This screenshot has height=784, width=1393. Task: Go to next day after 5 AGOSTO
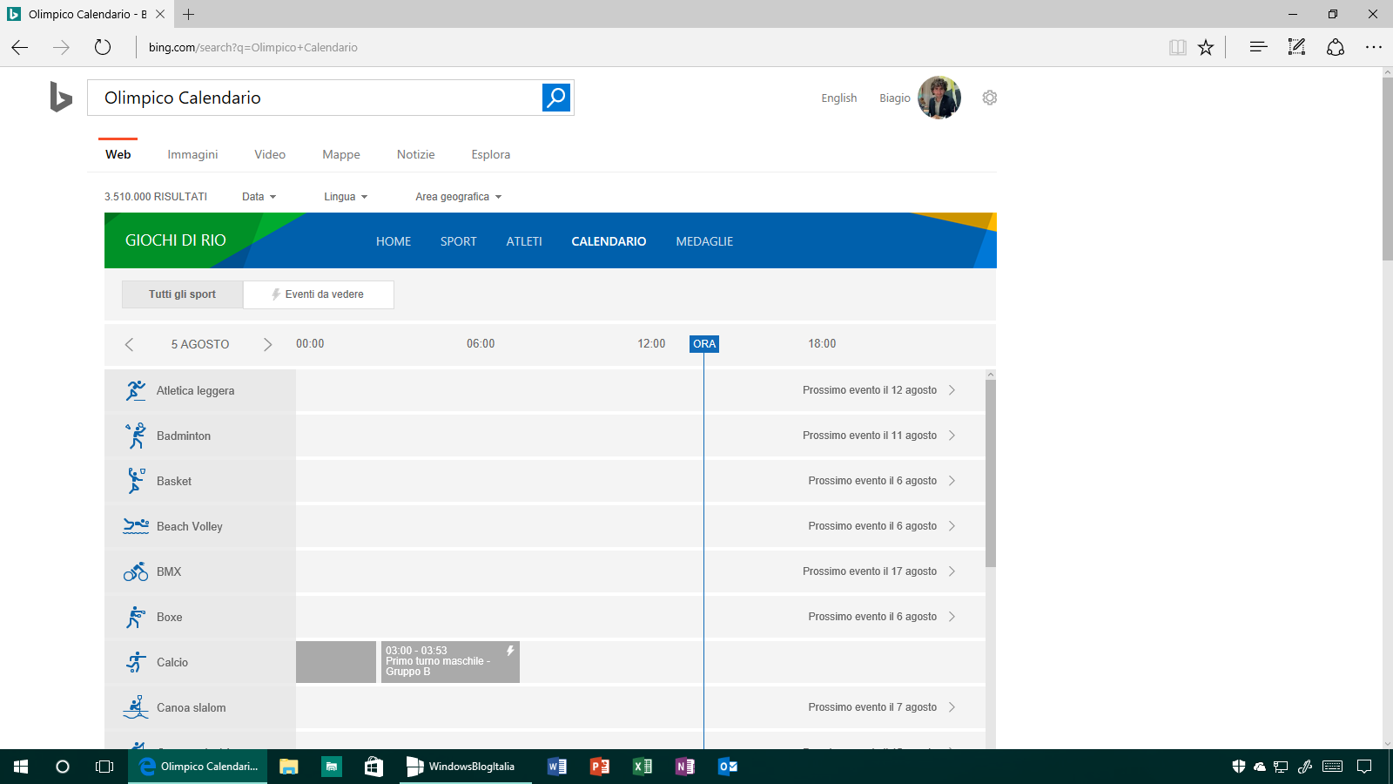point(267,344)
